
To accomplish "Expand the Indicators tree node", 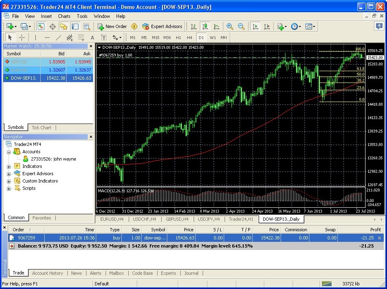I will tap(9, 166).
